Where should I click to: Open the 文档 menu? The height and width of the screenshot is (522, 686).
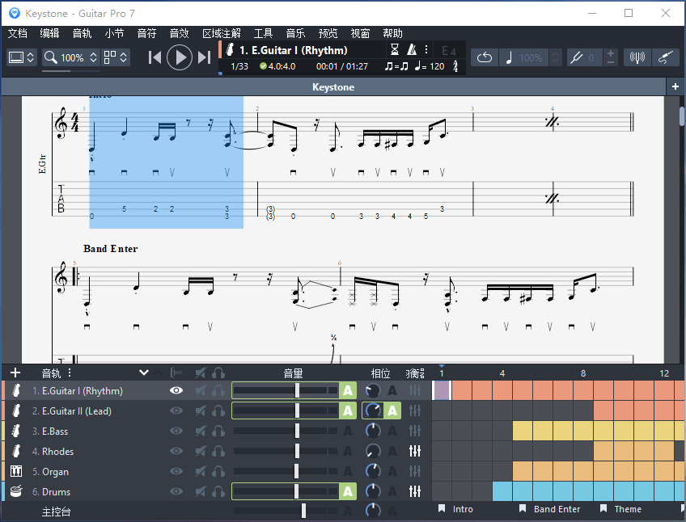[18, 33]
